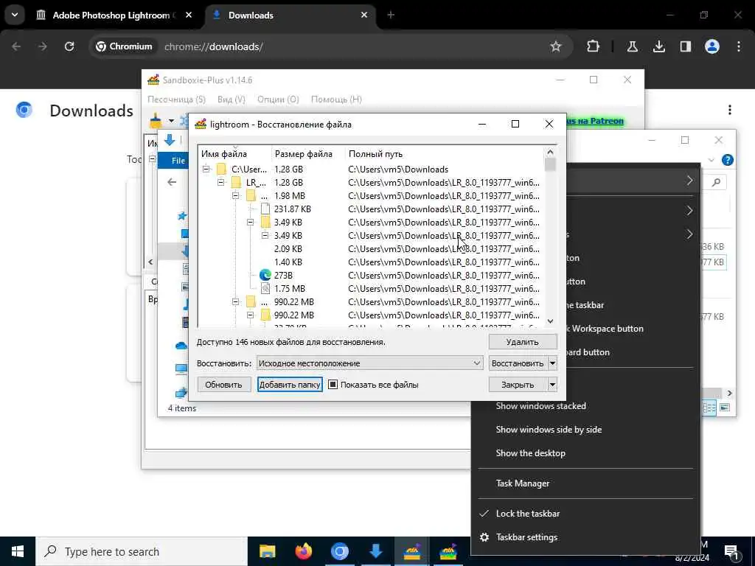Open Chromium three-dot main menu
The image size is (755, 566).
739,46
